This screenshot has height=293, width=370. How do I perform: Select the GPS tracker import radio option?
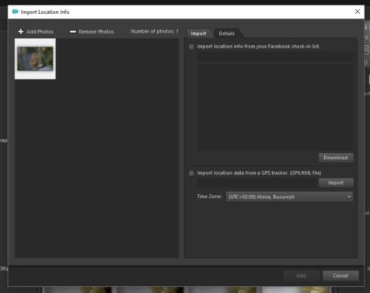(x=191, y=173)
